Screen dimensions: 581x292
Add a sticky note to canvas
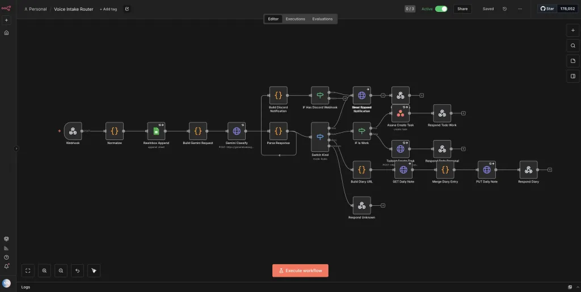pyautogui.click(x=572, y=61)
